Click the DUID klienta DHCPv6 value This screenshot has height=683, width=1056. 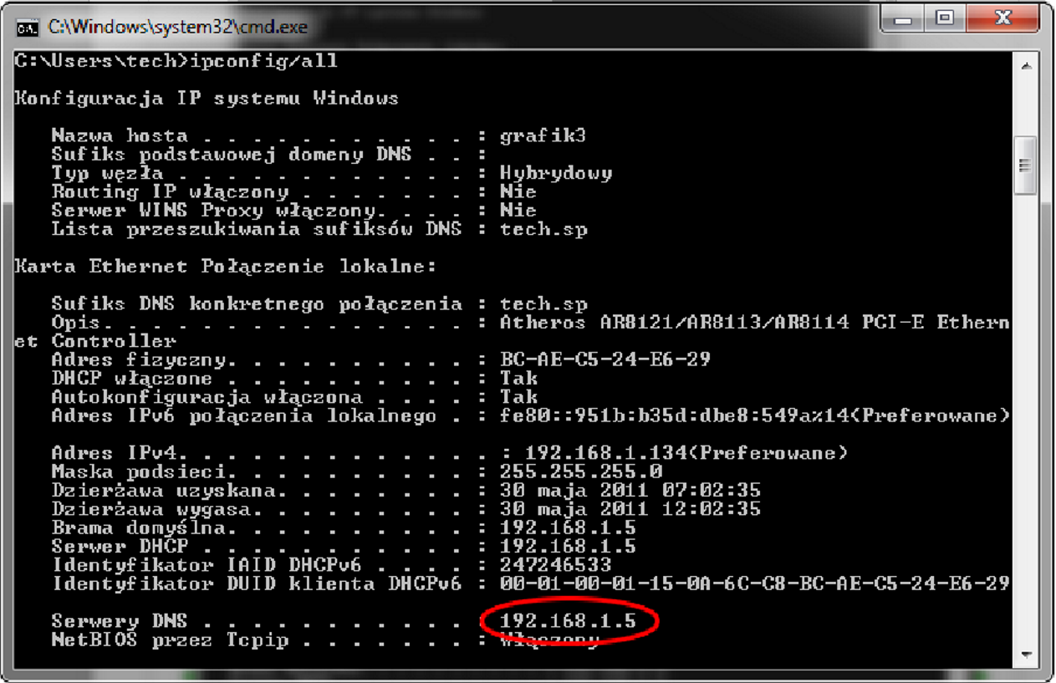click(x=755, y=584)
